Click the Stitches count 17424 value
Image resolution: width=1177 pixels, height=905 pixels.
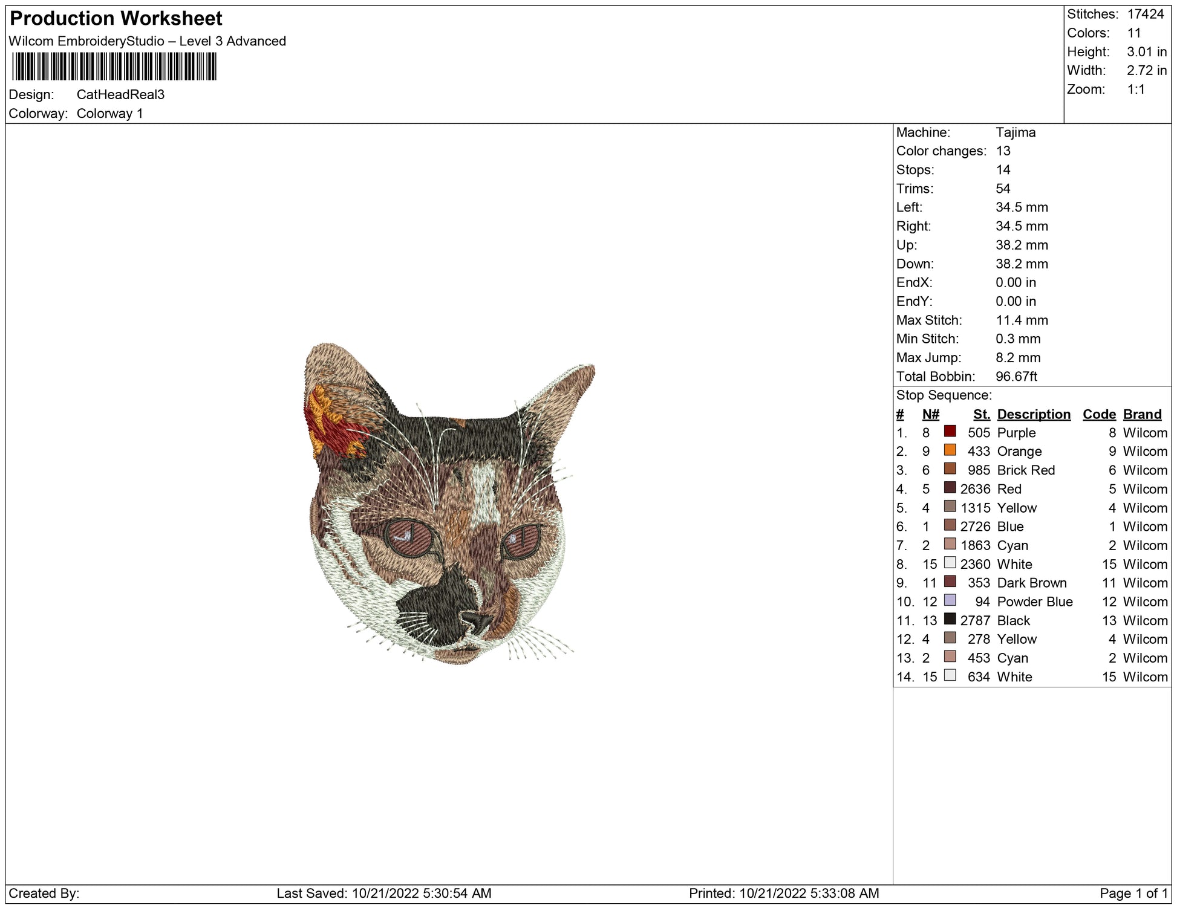pyautogui.click(x=1145, y=14)
